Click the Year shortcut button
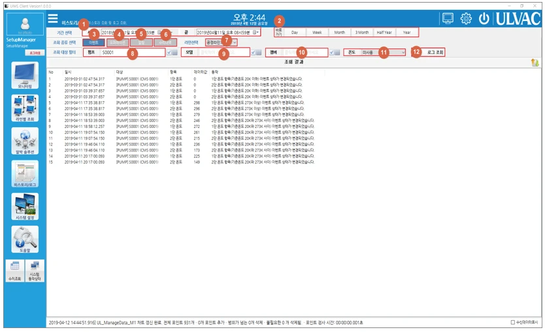The image size is (545, 332). pos(406,32)
